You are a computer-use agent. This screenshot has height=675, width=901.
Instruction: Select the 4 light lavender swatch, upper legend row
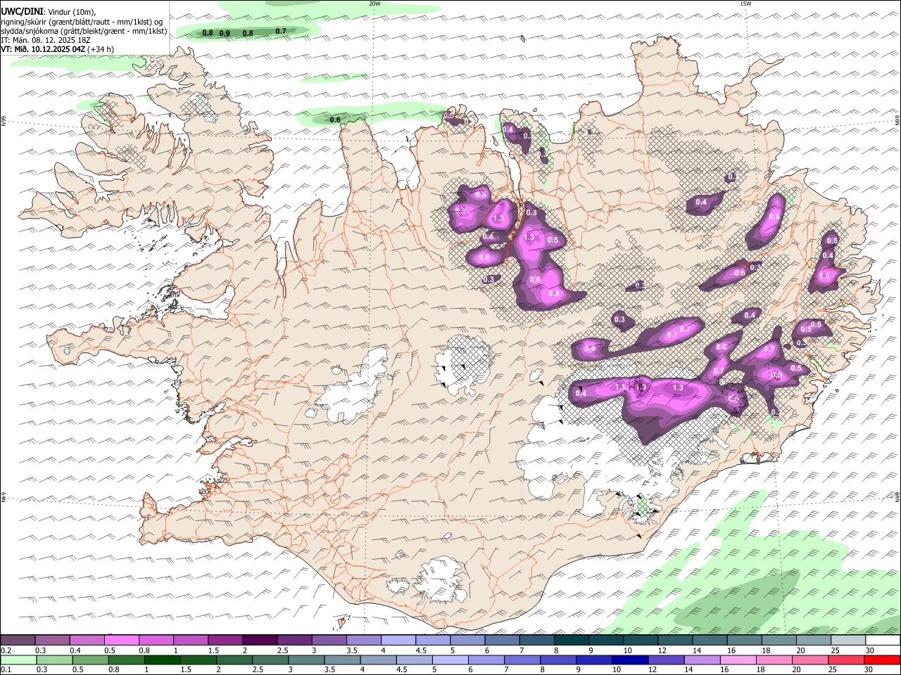pos(398,640)
